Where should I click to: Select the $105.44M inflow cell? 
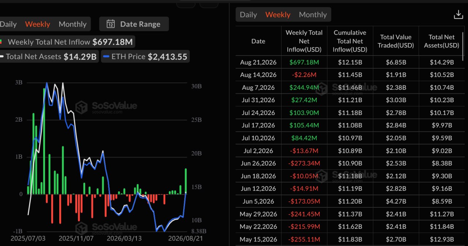(304, 125)
